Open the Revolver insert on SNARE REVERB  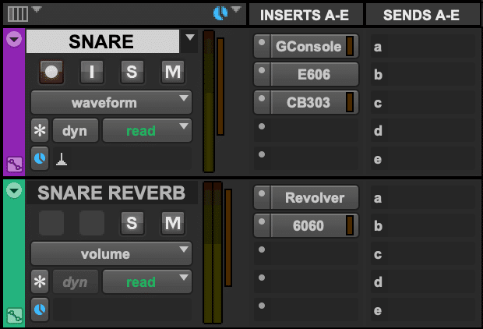314,198
